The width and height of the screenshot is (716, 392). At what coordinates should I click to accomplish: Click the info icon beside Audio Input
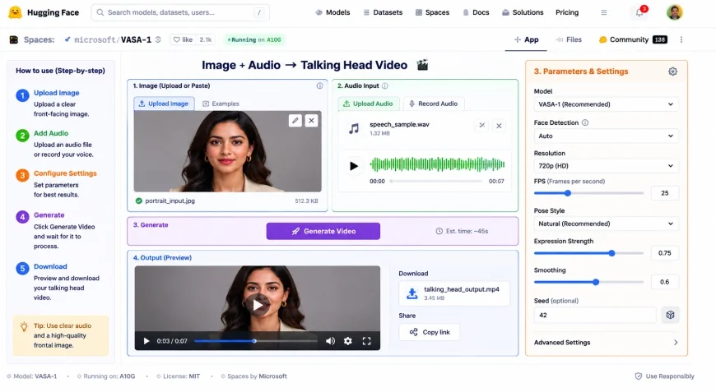pos(385,85)
